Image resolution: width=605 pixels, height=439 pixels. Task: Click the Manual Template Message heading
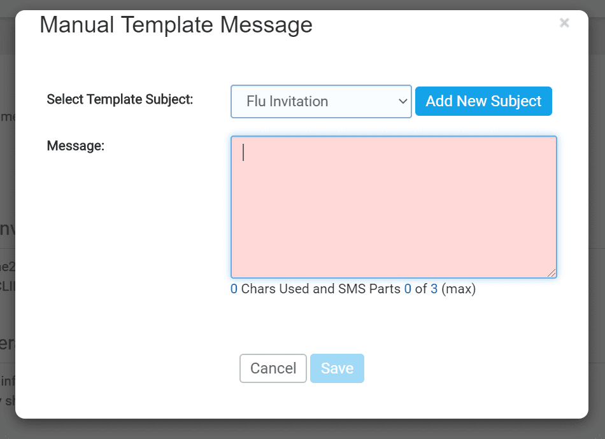[176, 25]
